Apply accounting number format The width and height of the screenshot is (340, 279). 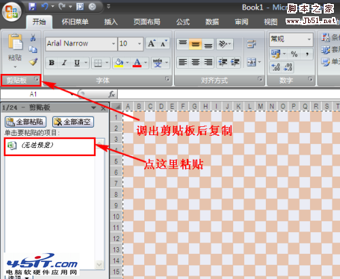pyautogui.click(x=275, y=54)
